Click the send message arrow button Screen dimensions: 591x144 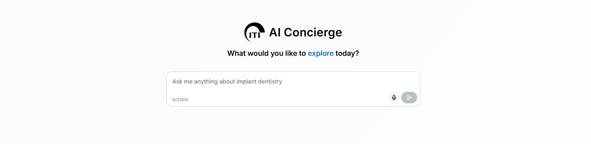click(x=409, y=98)
